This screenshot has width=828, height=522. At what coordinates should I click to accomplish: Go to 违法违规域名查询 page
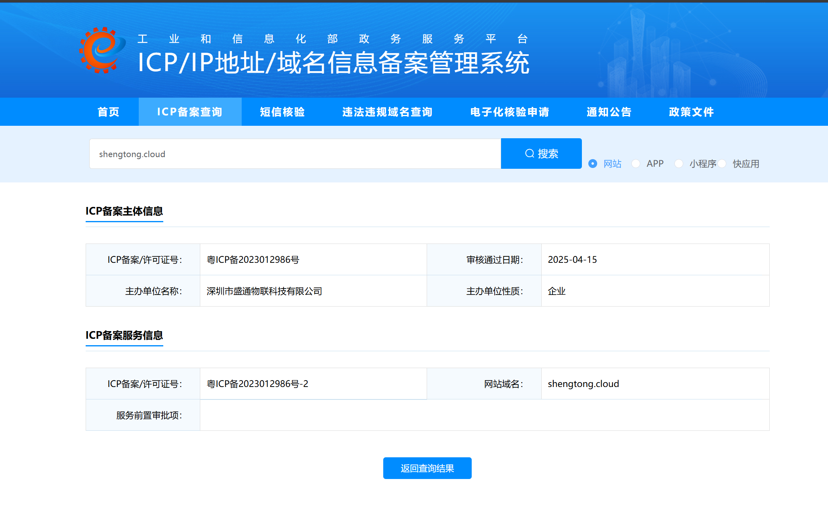click(x=387, y=112)
